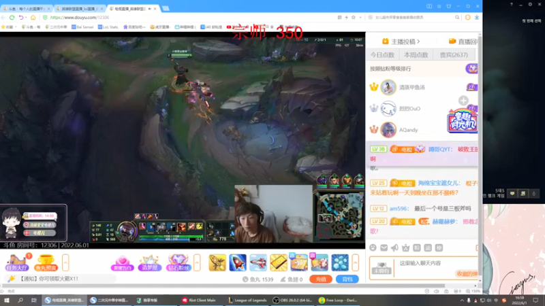This screenshot has height=306, width=545.
Task: Switch to the first 斗鱼 browser tab
Action: 26,9
